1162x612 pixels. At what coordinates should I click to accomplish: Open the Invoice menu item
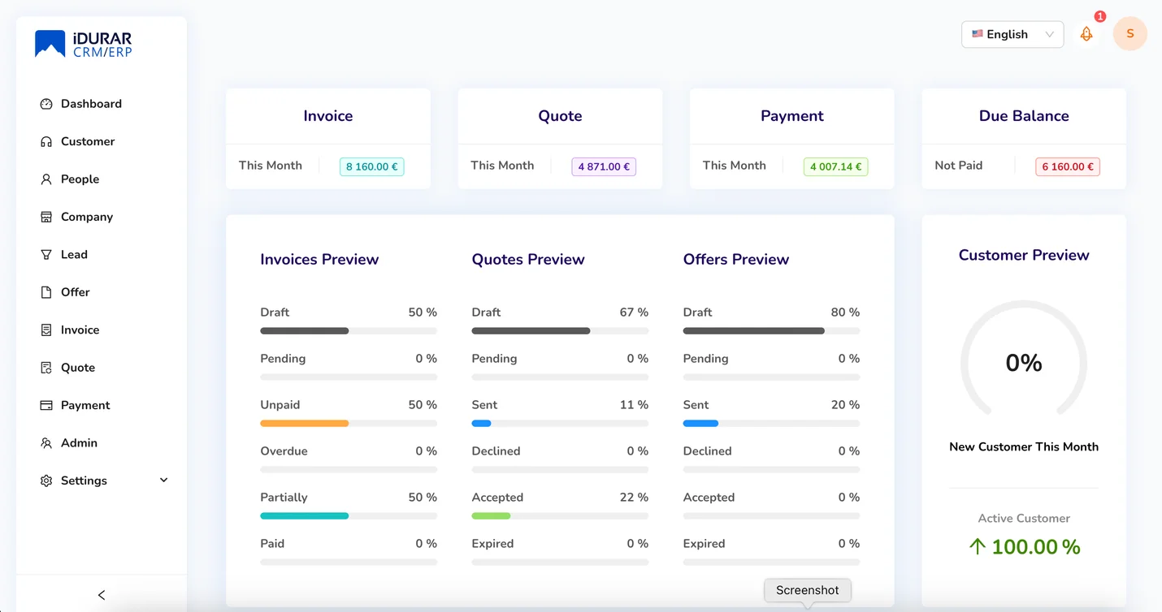tap(102, 330)
